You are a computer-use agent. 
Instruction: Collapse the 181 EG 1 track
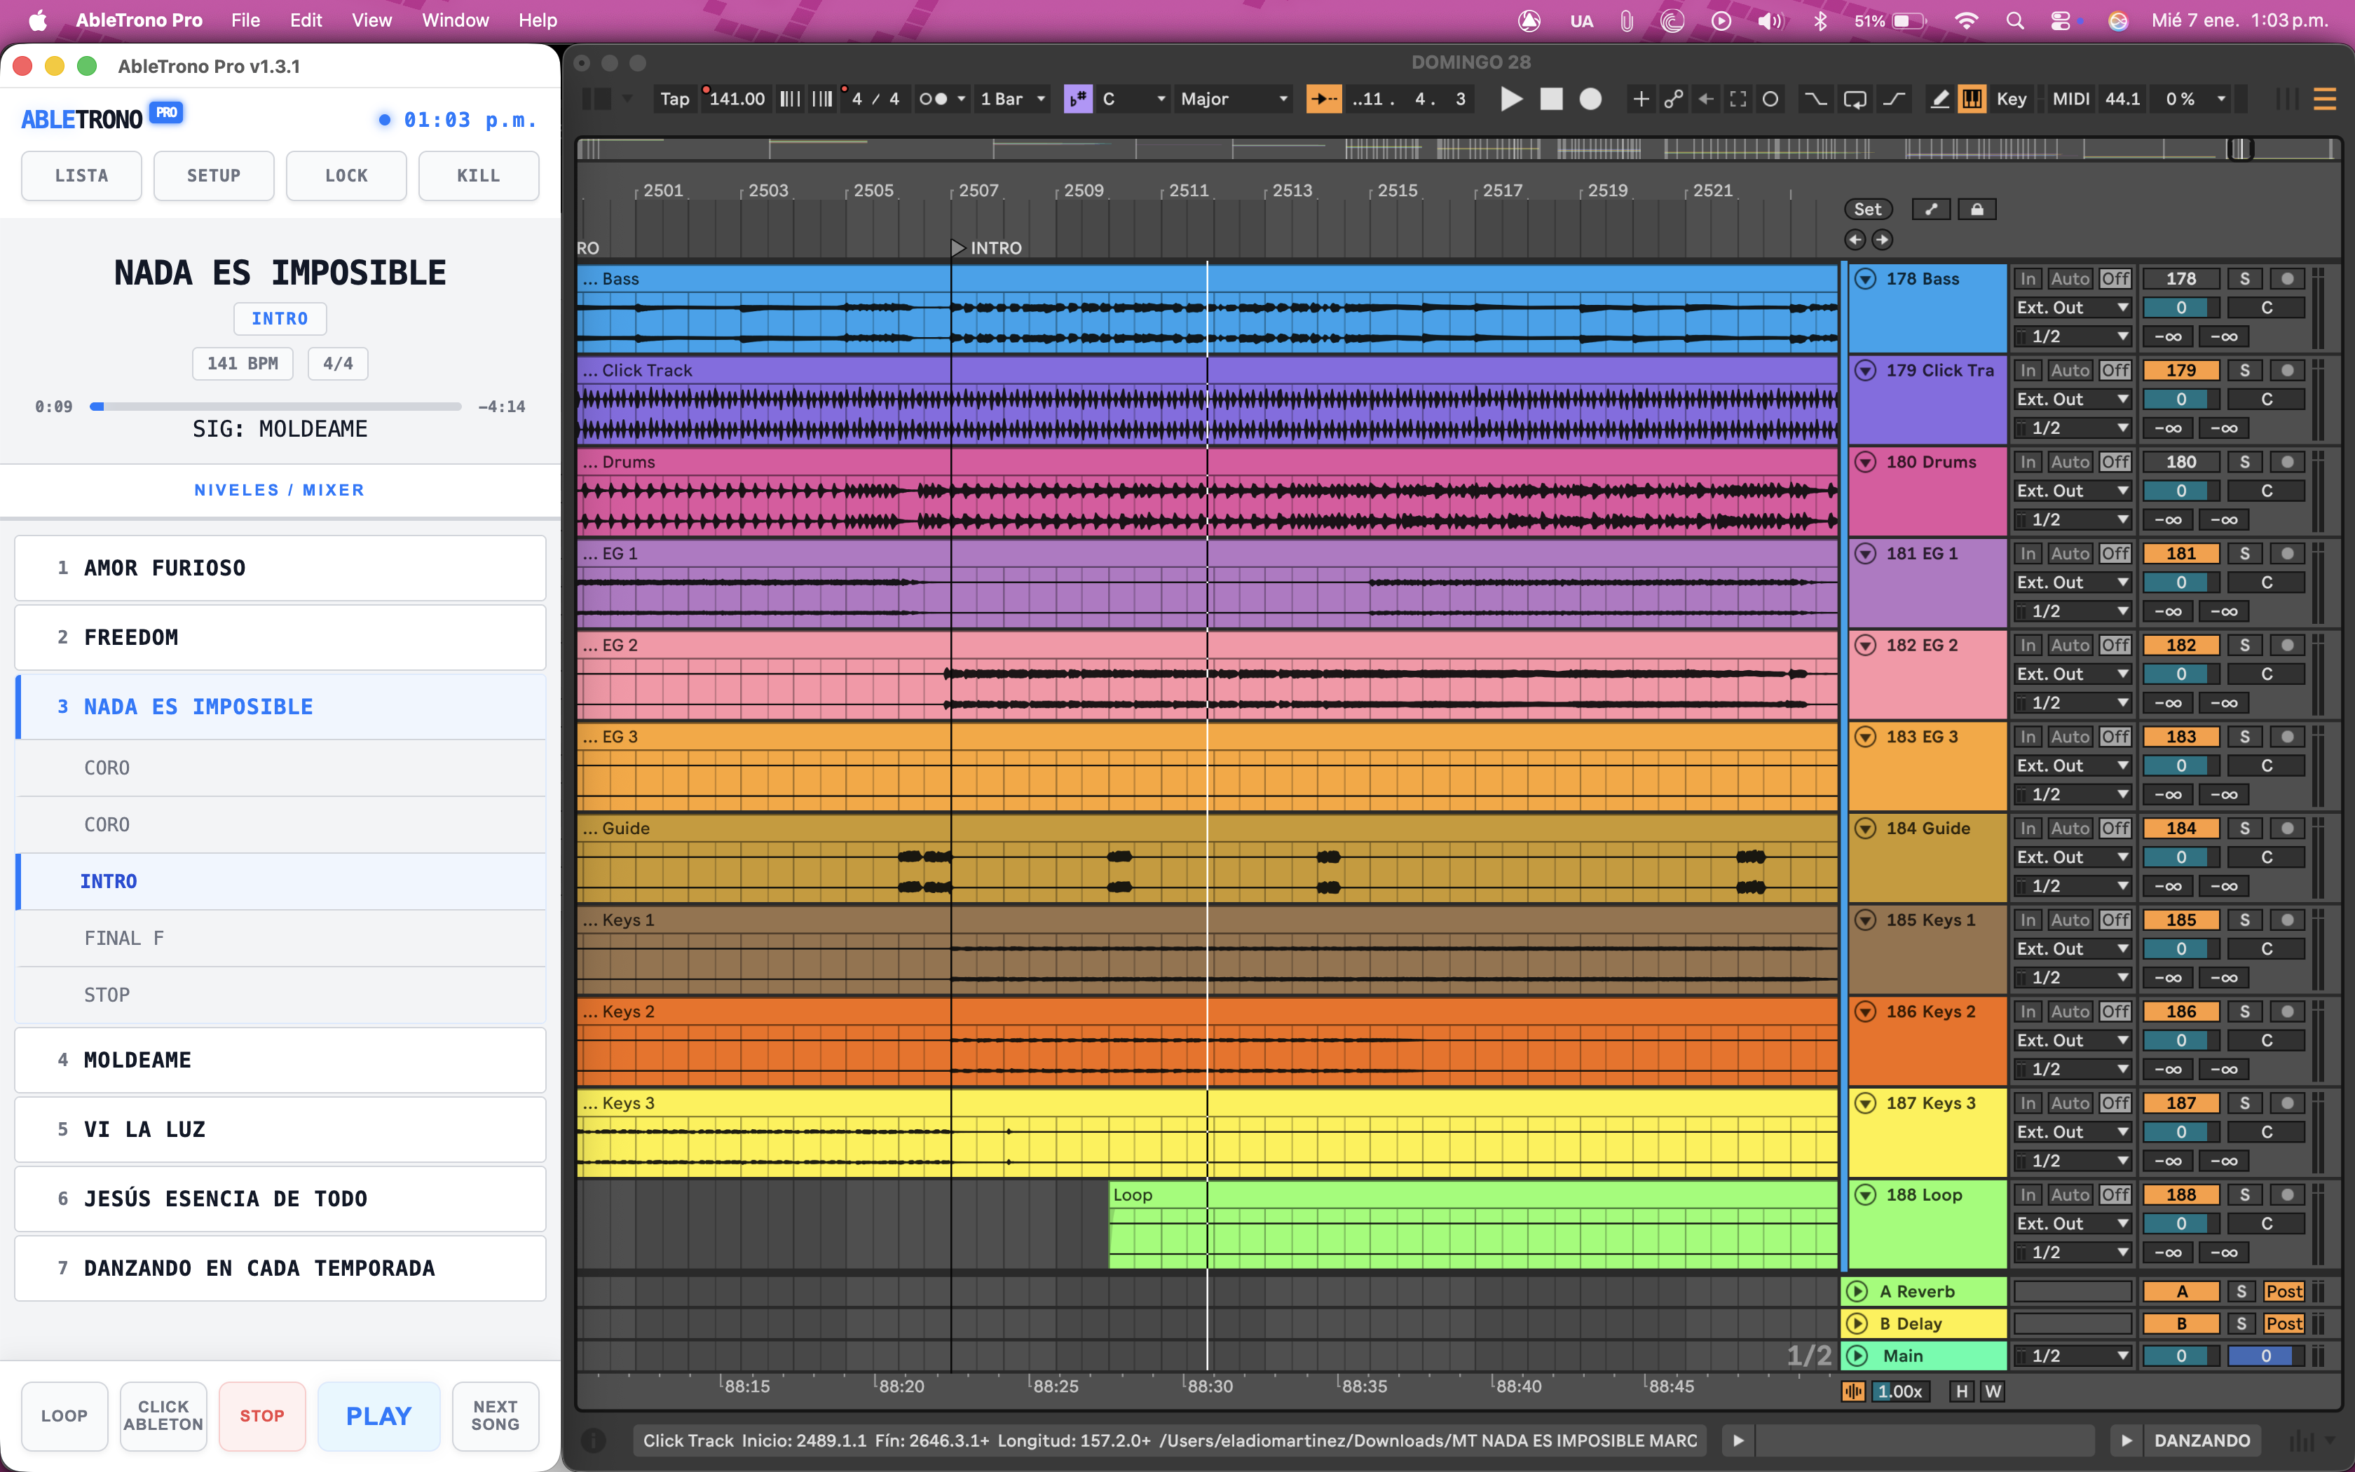(1864, 553)
